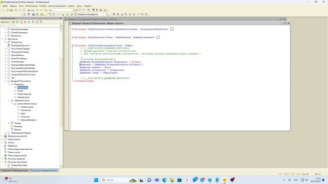
Task: Click the down arrow of configuration tree scrollbar
Action: [x=61, y=167]
